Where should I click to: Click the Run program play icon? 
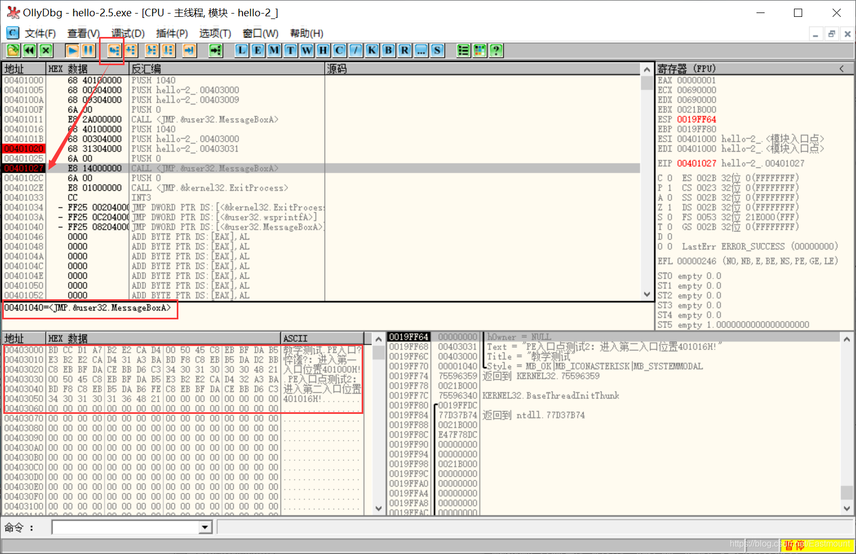[72, 51]
